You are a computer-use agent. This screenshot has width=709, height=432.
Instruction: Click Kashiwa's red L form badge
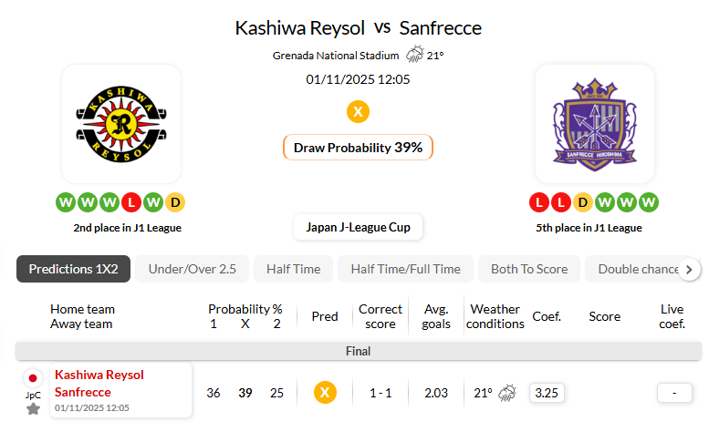(x=132, y=201)
